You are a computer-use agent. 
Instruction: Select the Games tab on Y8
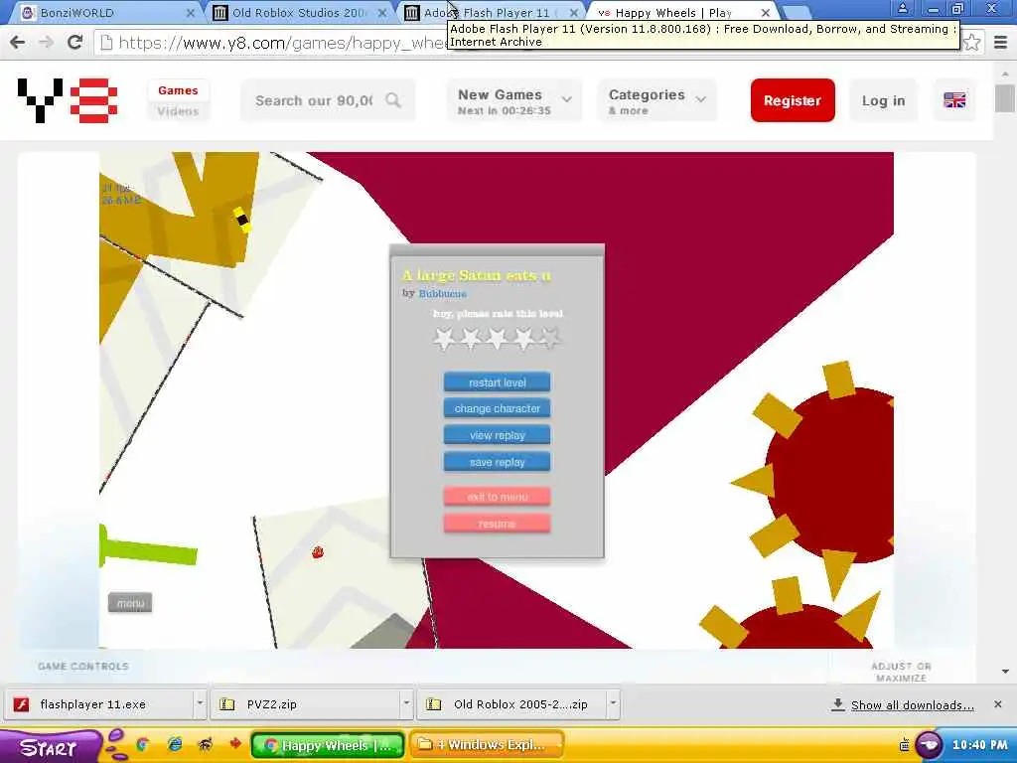tap(178, 90)
